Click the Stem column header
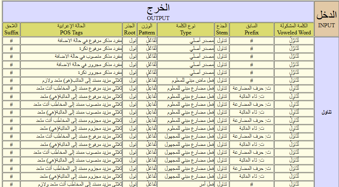The height and width of the screenshot is (187, 339). [222, 29]
